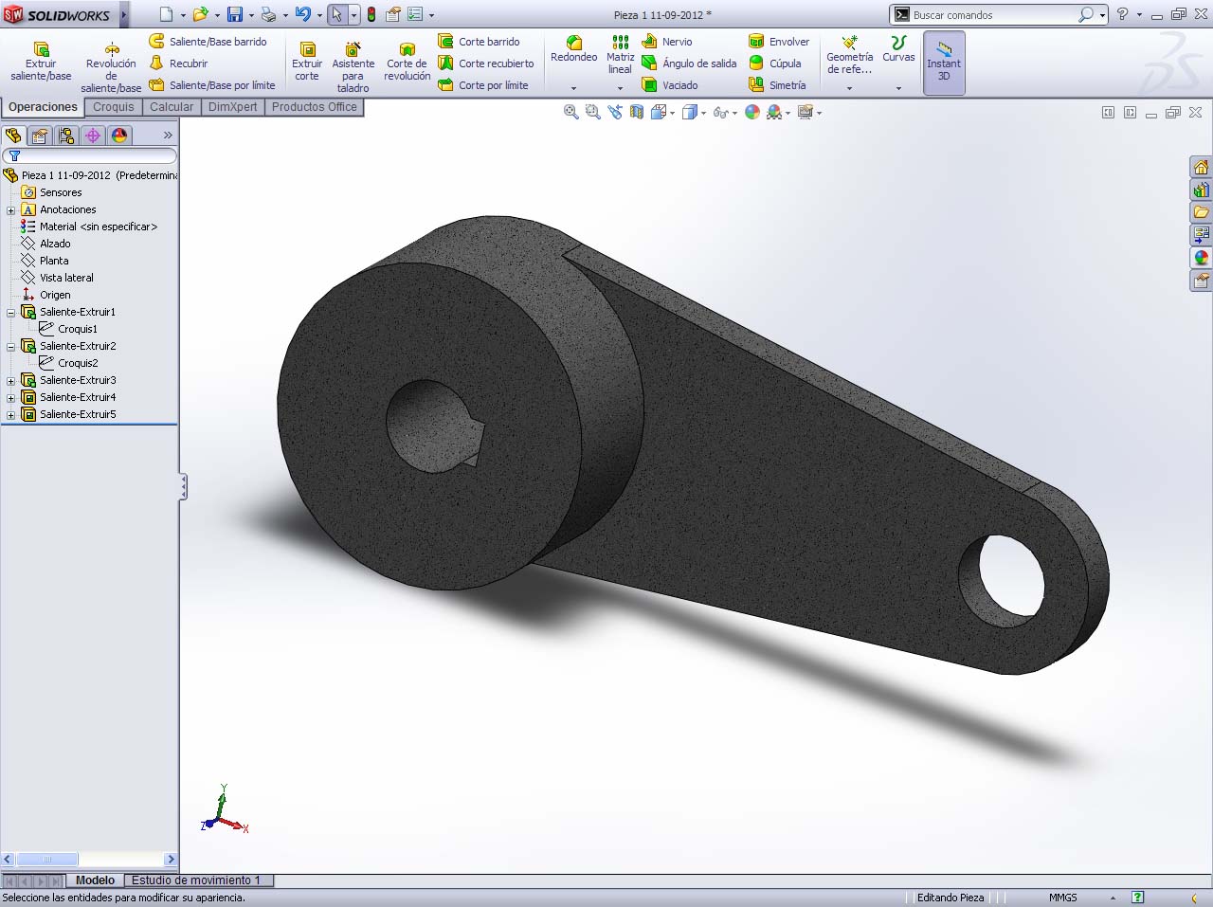The image size is (1213, 907).
Task: Open the Hide/Show items glasses dropdown
Action: tap(734, 113)
